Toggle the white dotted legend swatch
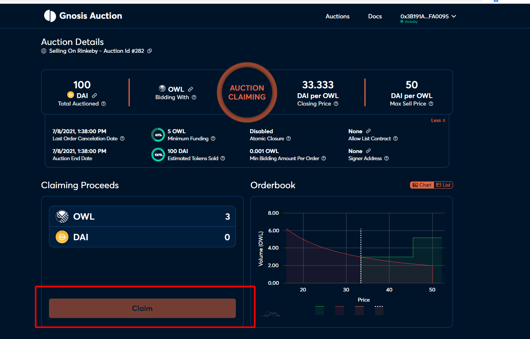 (379, 310)
